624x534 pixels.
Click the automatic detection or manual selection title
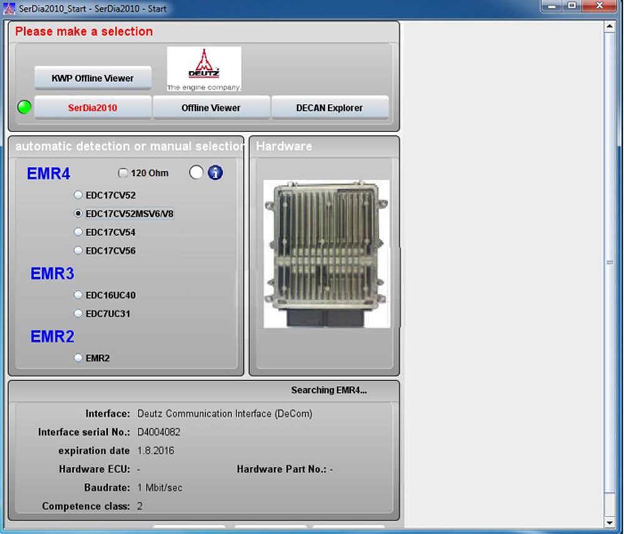click(130, 146)
